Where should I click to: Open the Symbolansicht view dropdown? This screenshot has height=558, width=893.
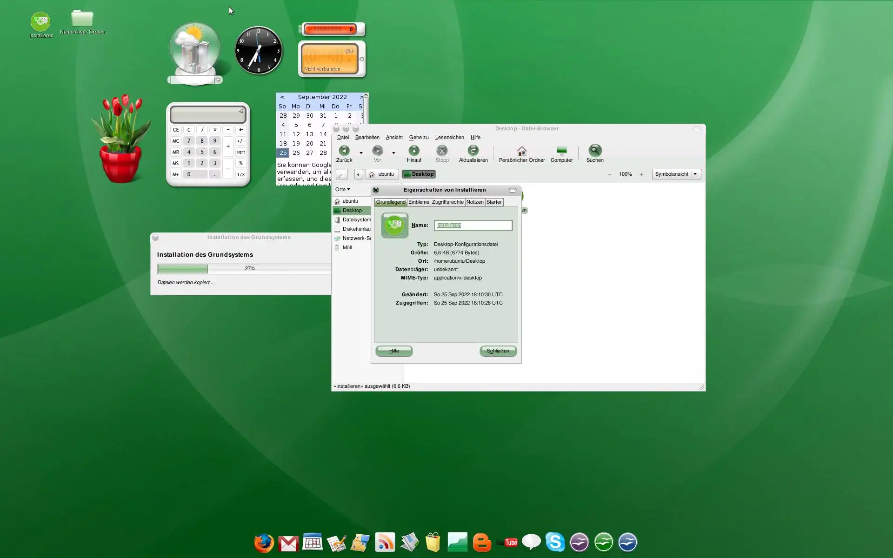point(676,174)
